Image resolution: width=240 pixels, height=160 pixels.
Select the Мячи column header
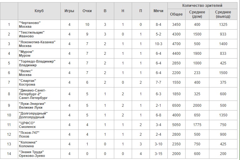pyautogui.click(x=158, y=11)
